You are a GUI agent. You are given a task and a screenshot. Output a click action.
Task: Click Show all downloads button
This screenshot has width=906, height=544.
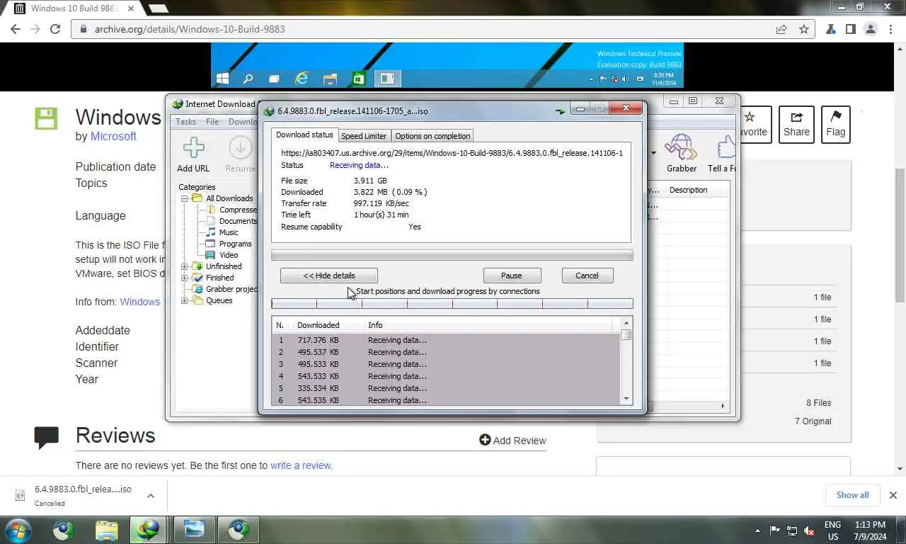[x=852, y=495]
